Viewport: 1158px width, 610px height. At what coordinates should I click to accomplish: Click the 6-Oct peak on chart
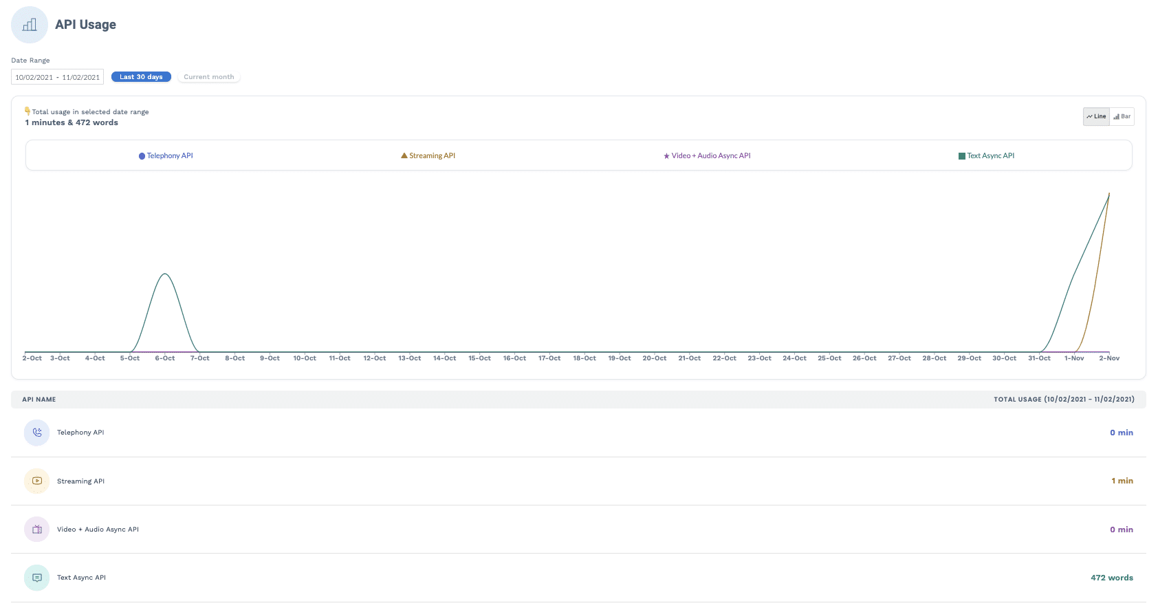point(165,274)
